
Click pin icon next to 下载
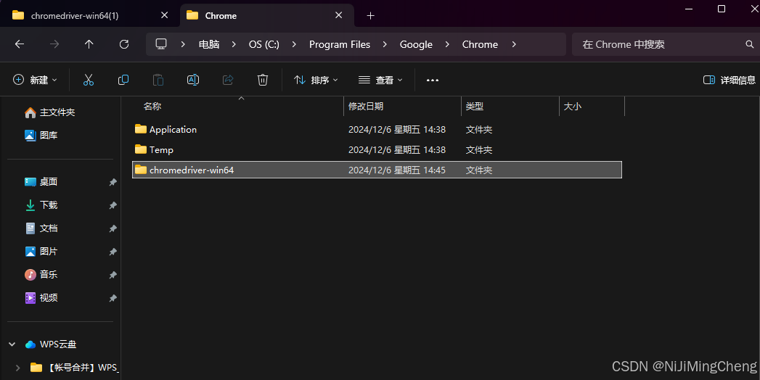click(113, 205)
